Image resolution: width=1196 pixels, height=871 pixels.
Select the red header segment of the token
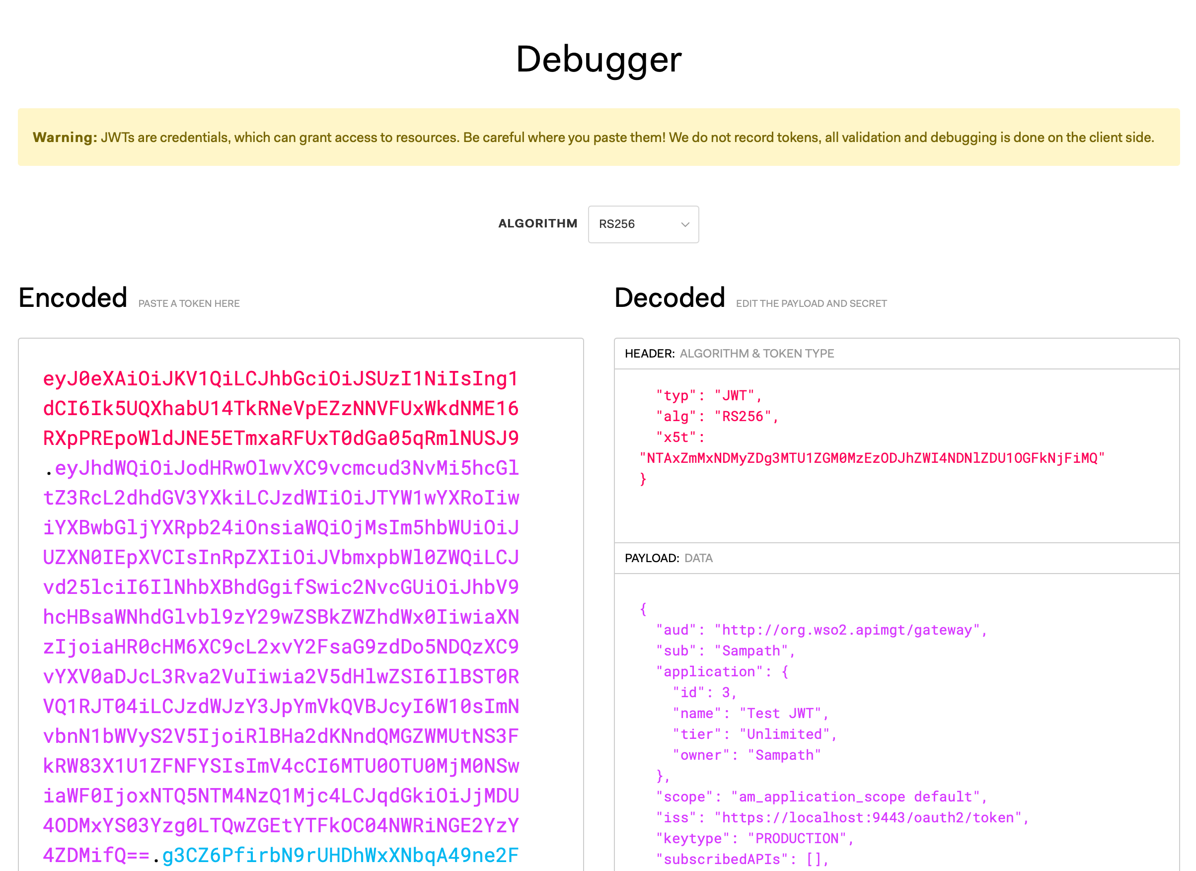coord(280,409)
